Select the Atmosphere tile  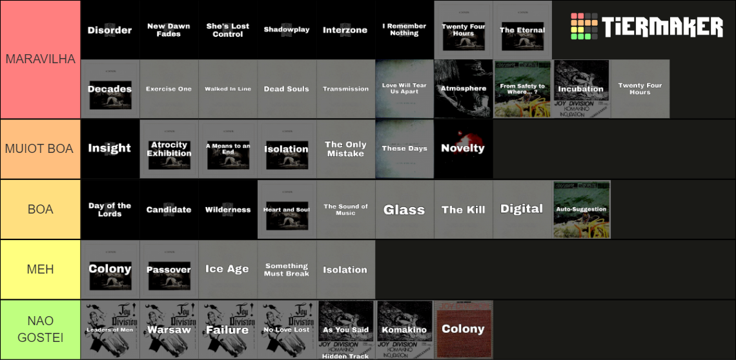464,88
